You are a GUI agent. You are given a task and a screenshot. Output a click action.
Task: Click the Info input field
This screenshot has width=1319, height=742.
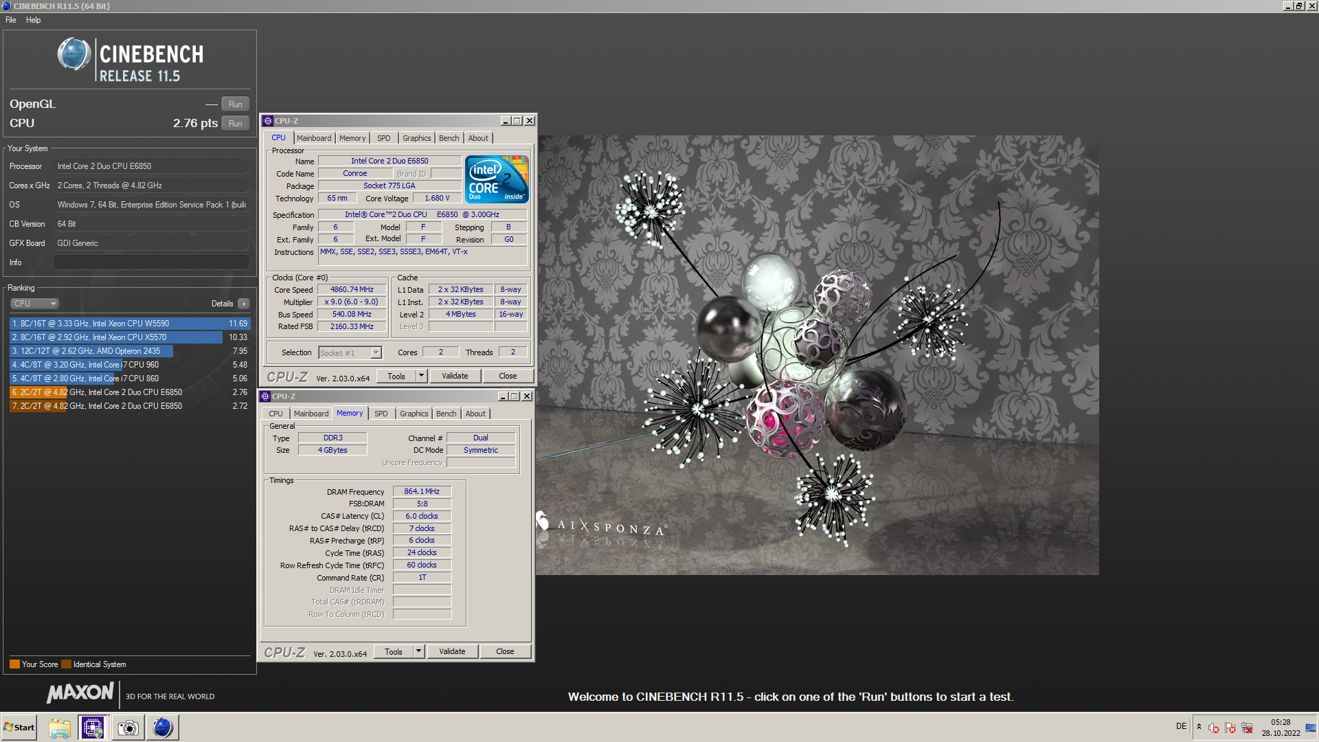pyautogui.click(x=152, y=262)
